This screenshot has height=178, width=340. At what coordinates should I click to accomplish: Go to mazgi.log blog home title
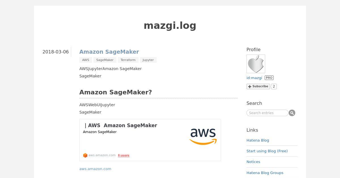[x=170, y=25]
